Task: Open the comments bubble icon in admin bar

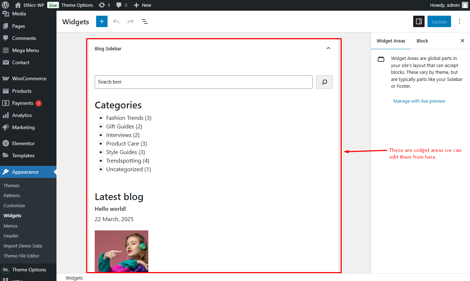Action: 119,5
